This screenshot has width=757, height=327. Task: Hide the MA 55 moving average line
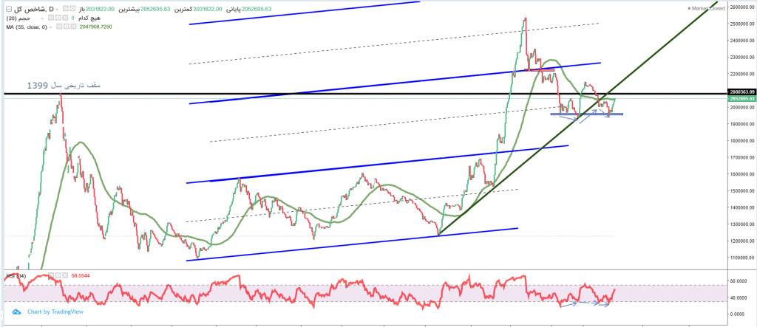pos(59,27)
